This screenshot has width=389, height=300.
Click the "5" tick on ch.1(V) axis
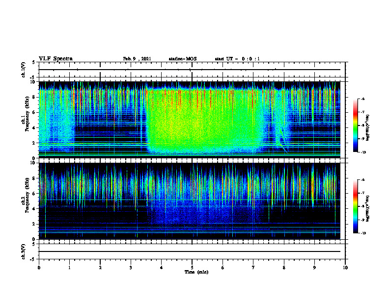(34, 62)
